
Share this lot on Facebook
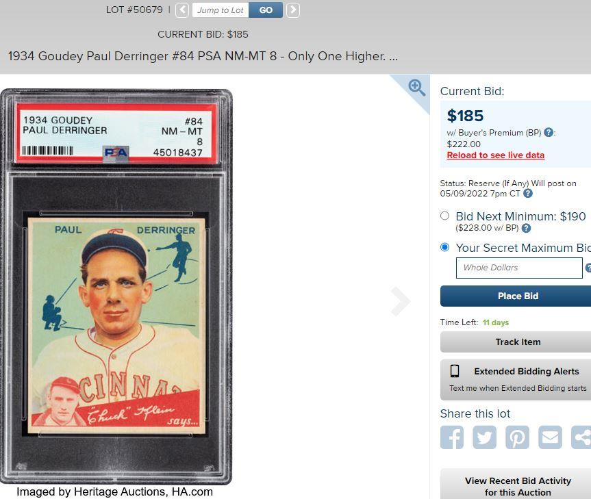pyautogui.click(x=452, y=437)
